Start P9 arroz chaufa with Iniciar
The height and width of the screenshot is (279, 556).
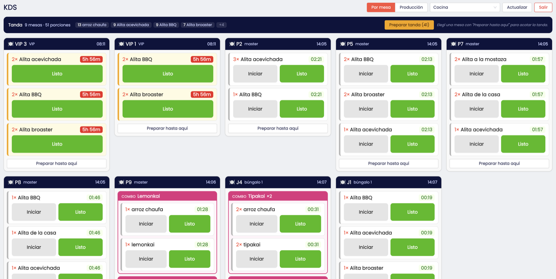coord(146,224)
